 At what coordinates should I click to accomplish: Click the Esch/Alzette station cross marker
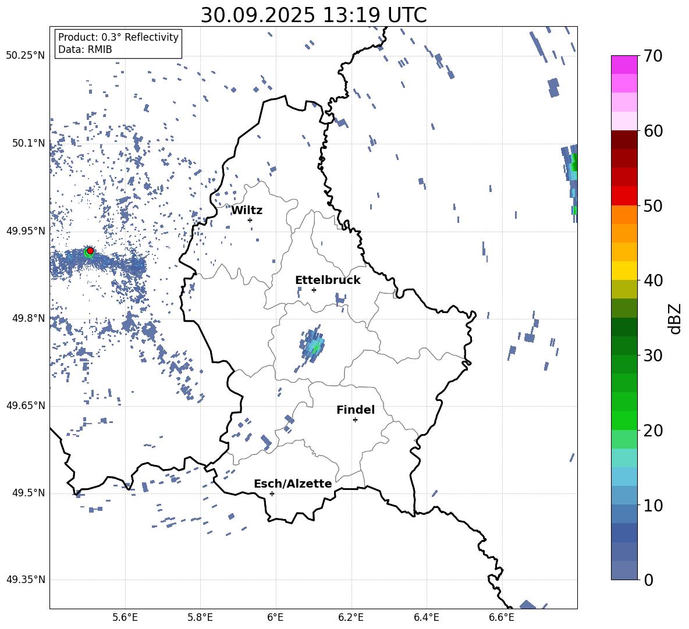pyautogui.click(x=272, y=493)
